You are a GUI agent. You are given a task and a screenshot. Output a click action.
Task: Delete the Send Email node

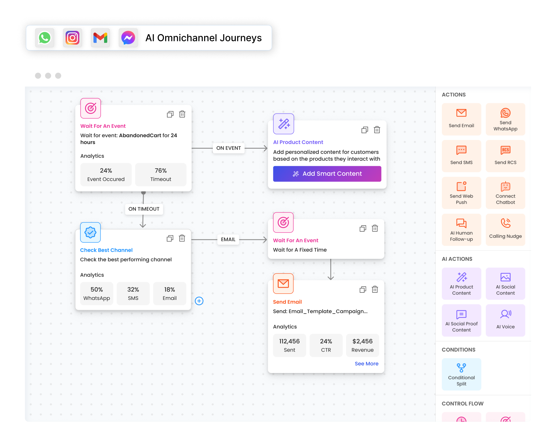pos(375,290)
